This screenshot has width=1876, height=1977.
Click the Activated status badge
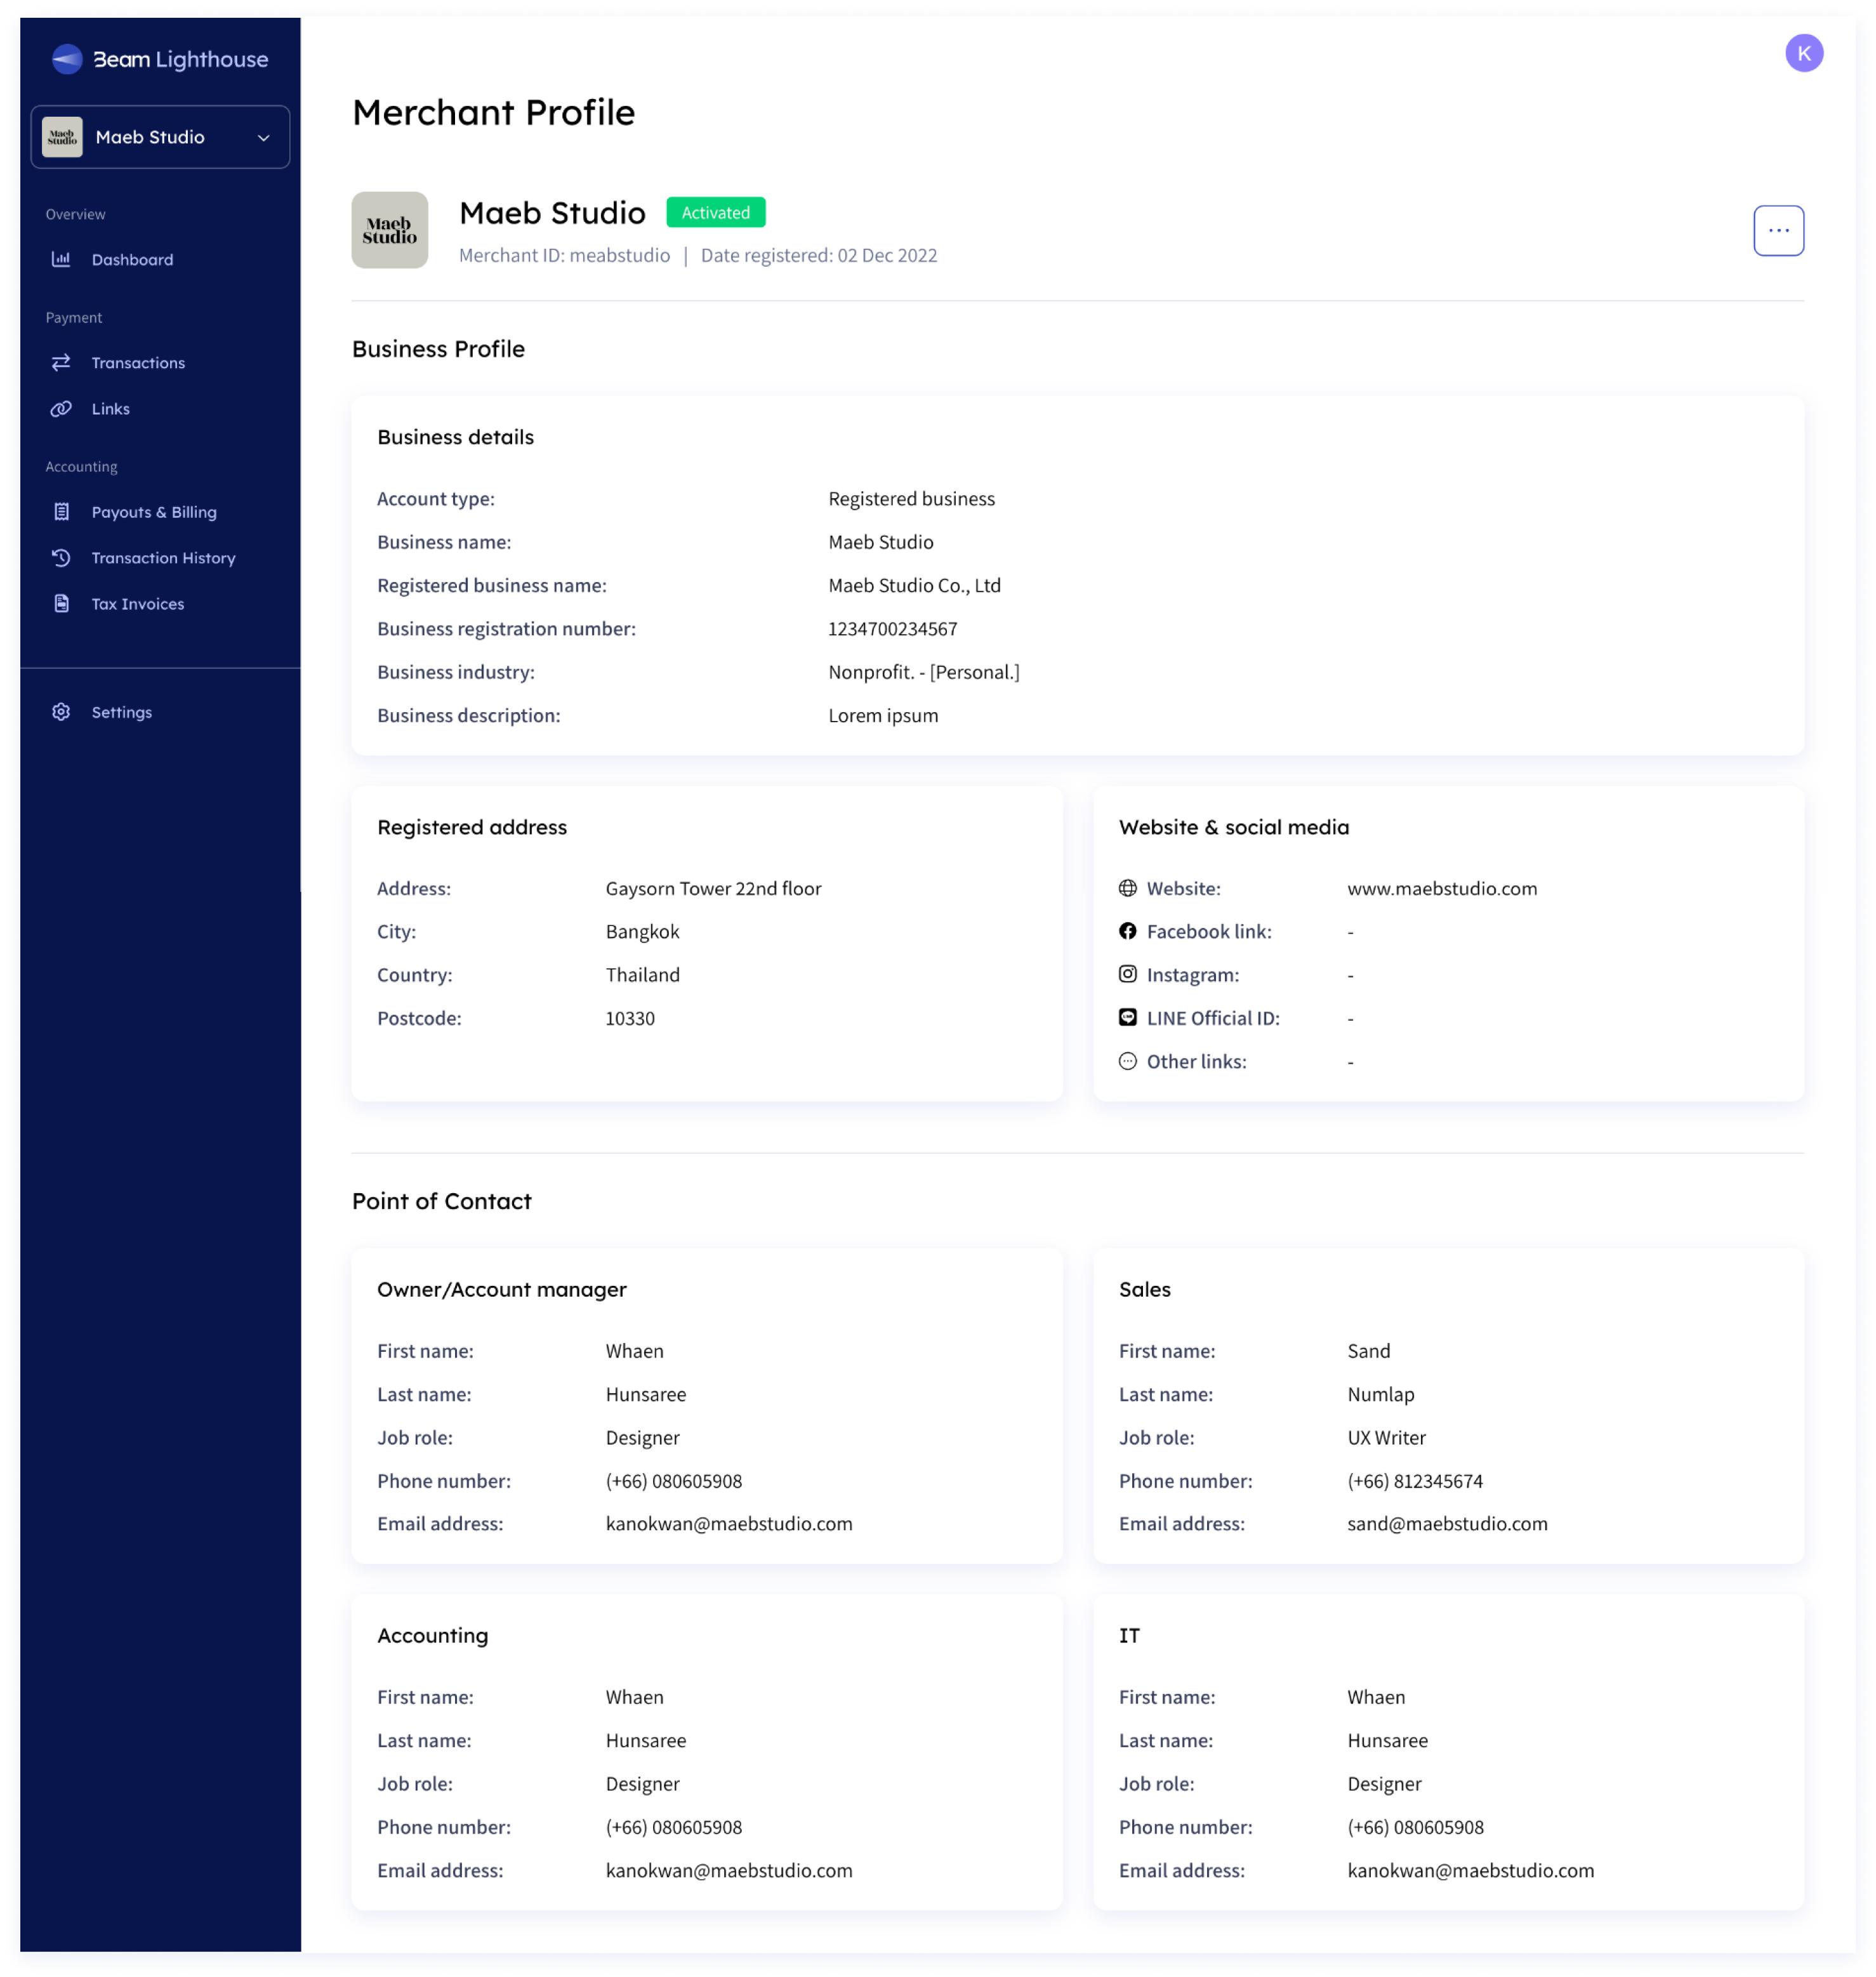(715, 212)
